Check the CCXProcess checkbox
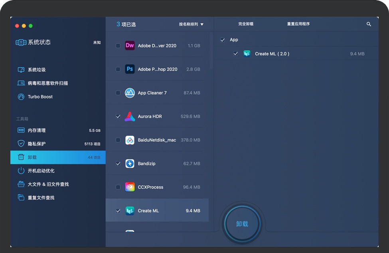This screenshot has width=389, height=253. point(118,187)
